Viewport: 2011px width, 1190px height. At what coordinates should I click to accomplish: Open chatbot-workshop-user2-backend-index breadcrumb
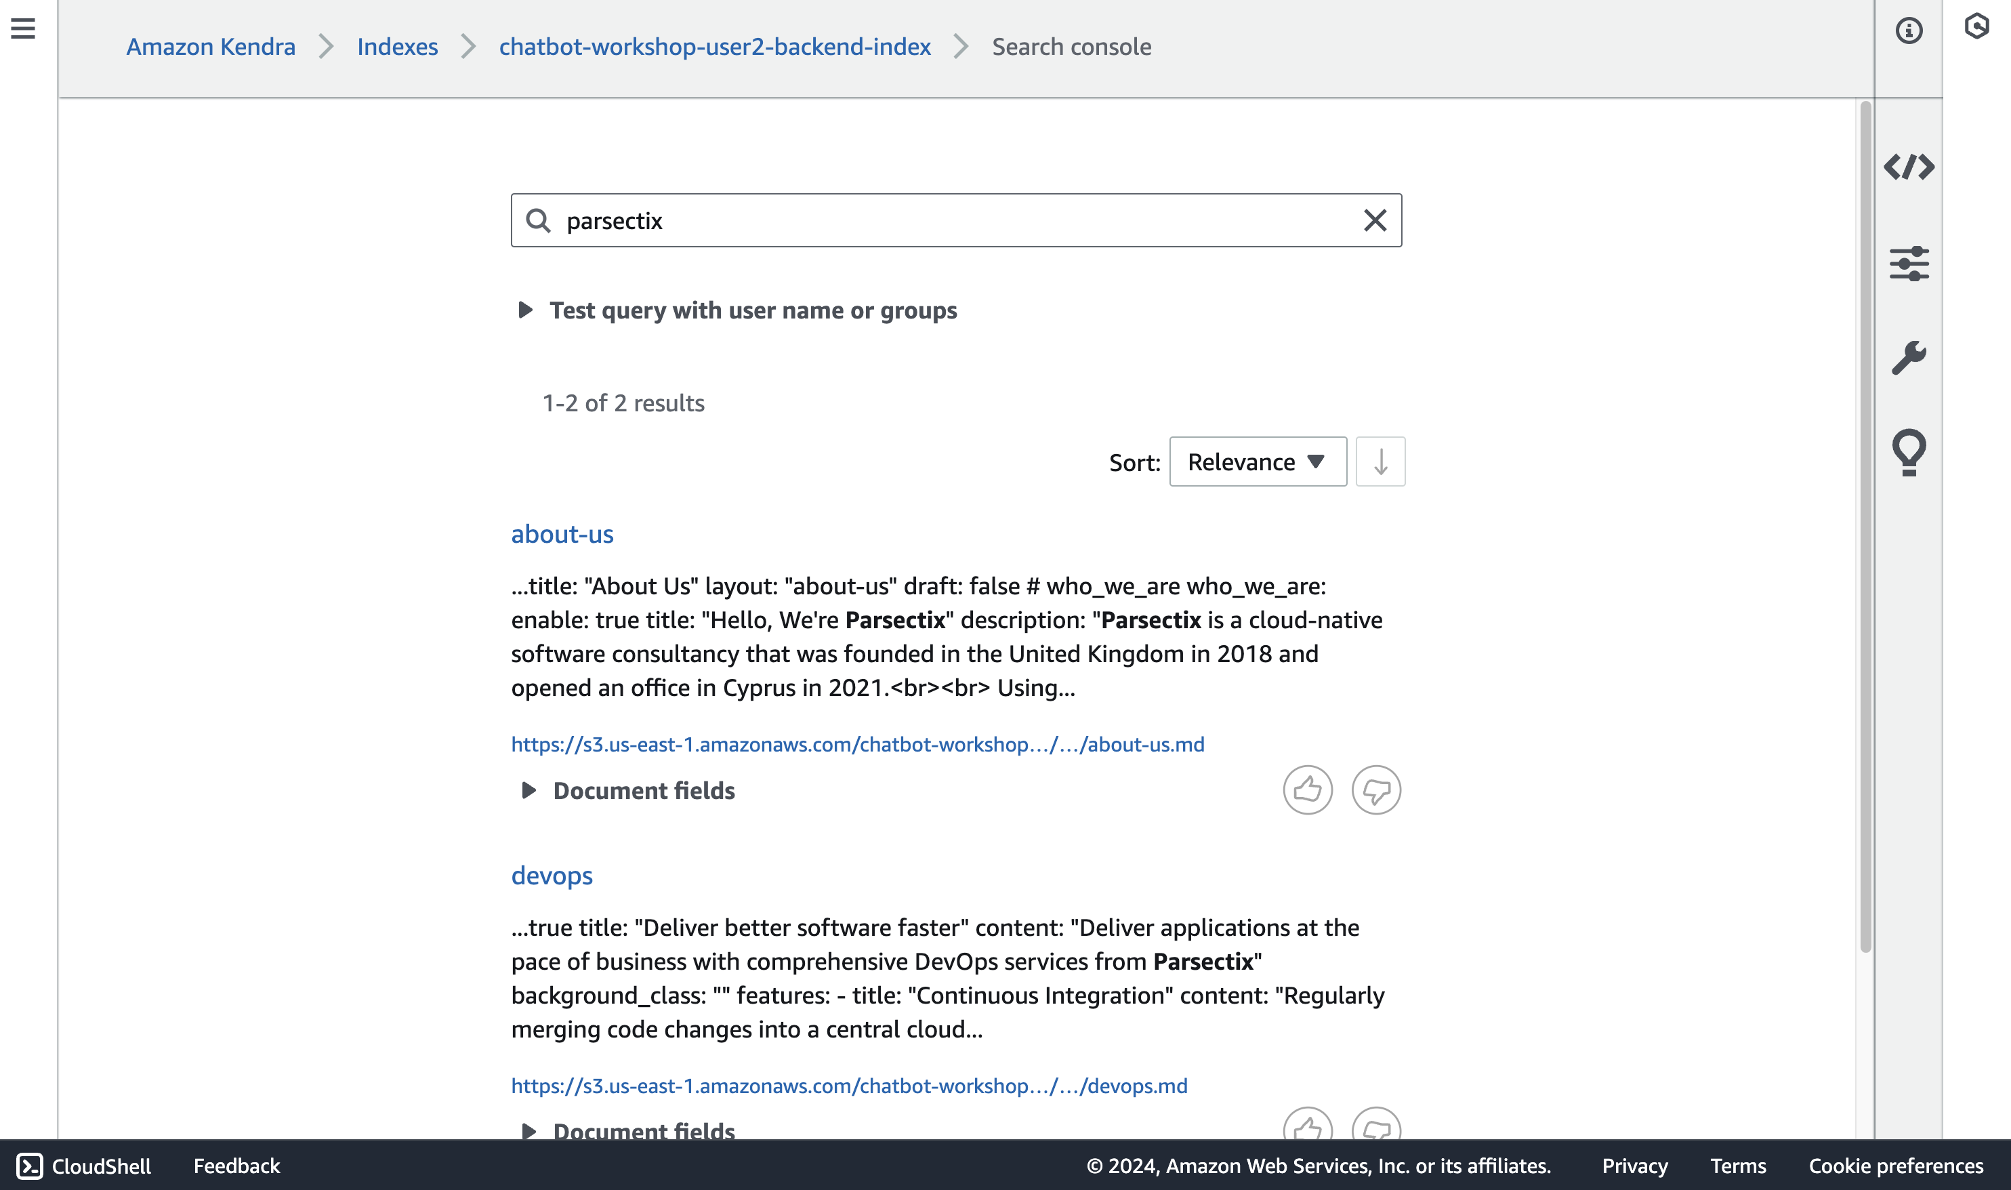point(714,47)
